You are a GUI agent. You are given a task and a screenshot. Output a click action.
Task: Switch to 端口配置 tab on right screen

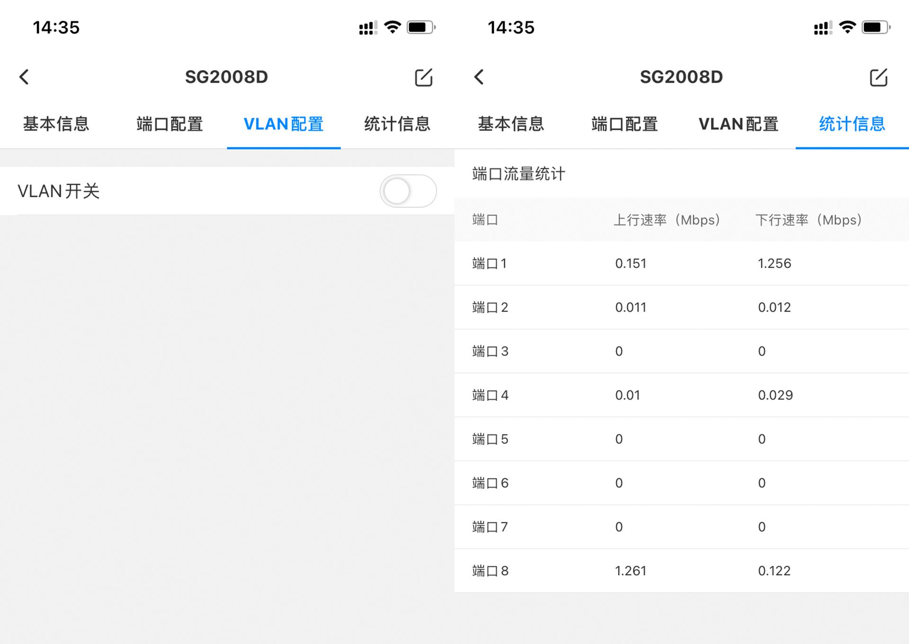pos(624,124)
